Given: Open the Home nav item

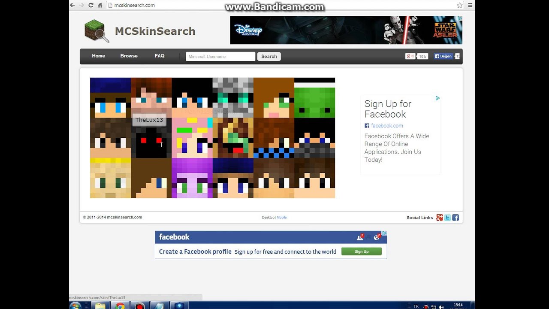Looking at the screenshot, I should point(98,56).
